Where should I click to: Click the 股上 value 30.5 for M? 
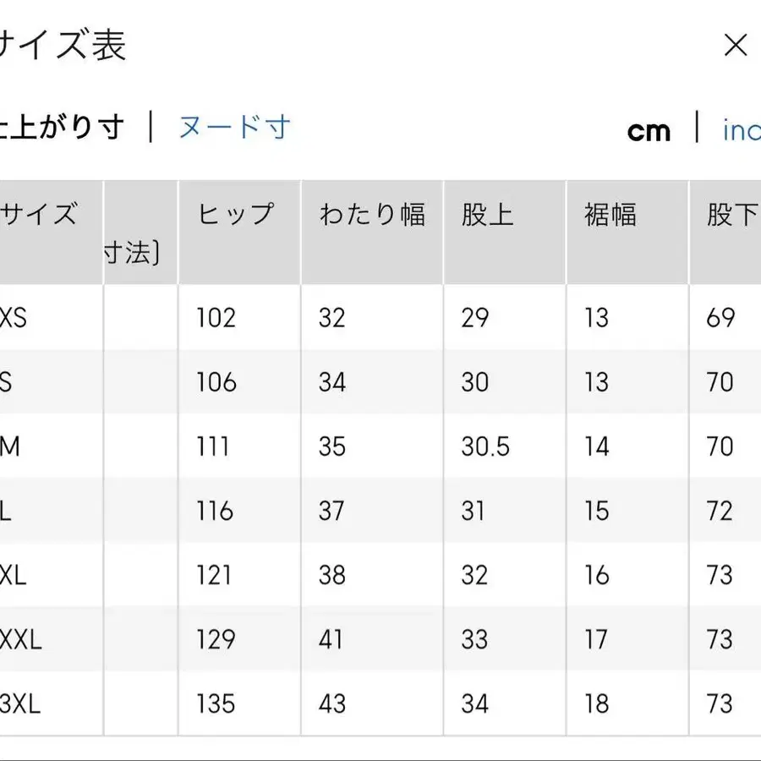[486, 446]
